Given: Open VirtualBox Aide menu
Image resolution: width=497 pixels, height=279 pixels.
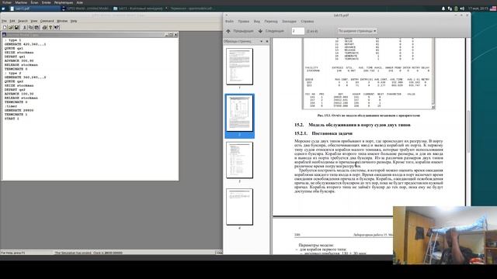Looking at the screenshot, I should [x=79, y=2].
